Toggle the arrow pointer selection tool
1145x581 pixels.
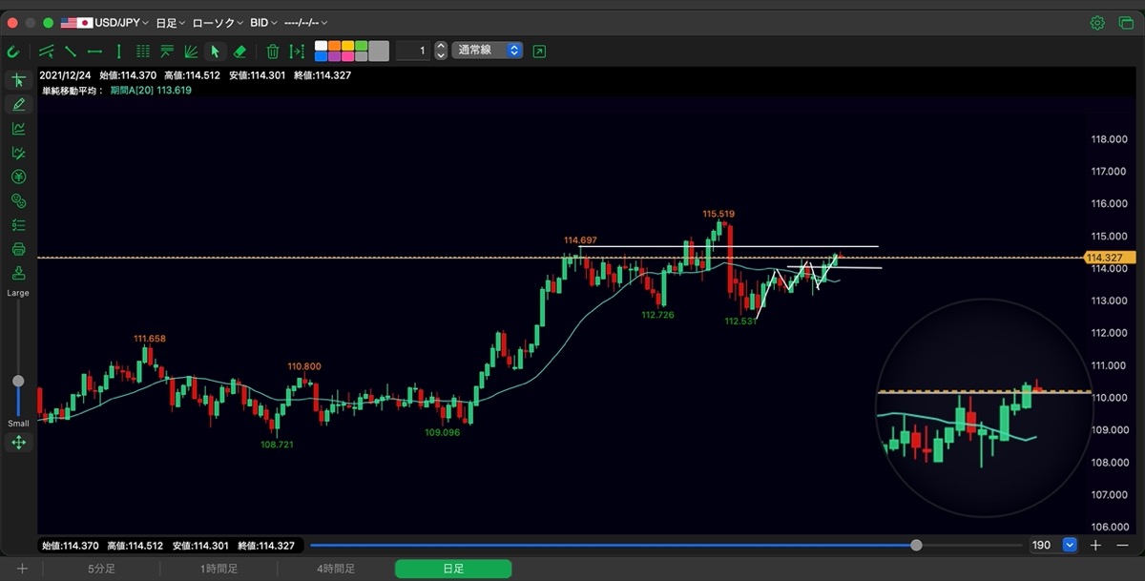click(215, 52)
